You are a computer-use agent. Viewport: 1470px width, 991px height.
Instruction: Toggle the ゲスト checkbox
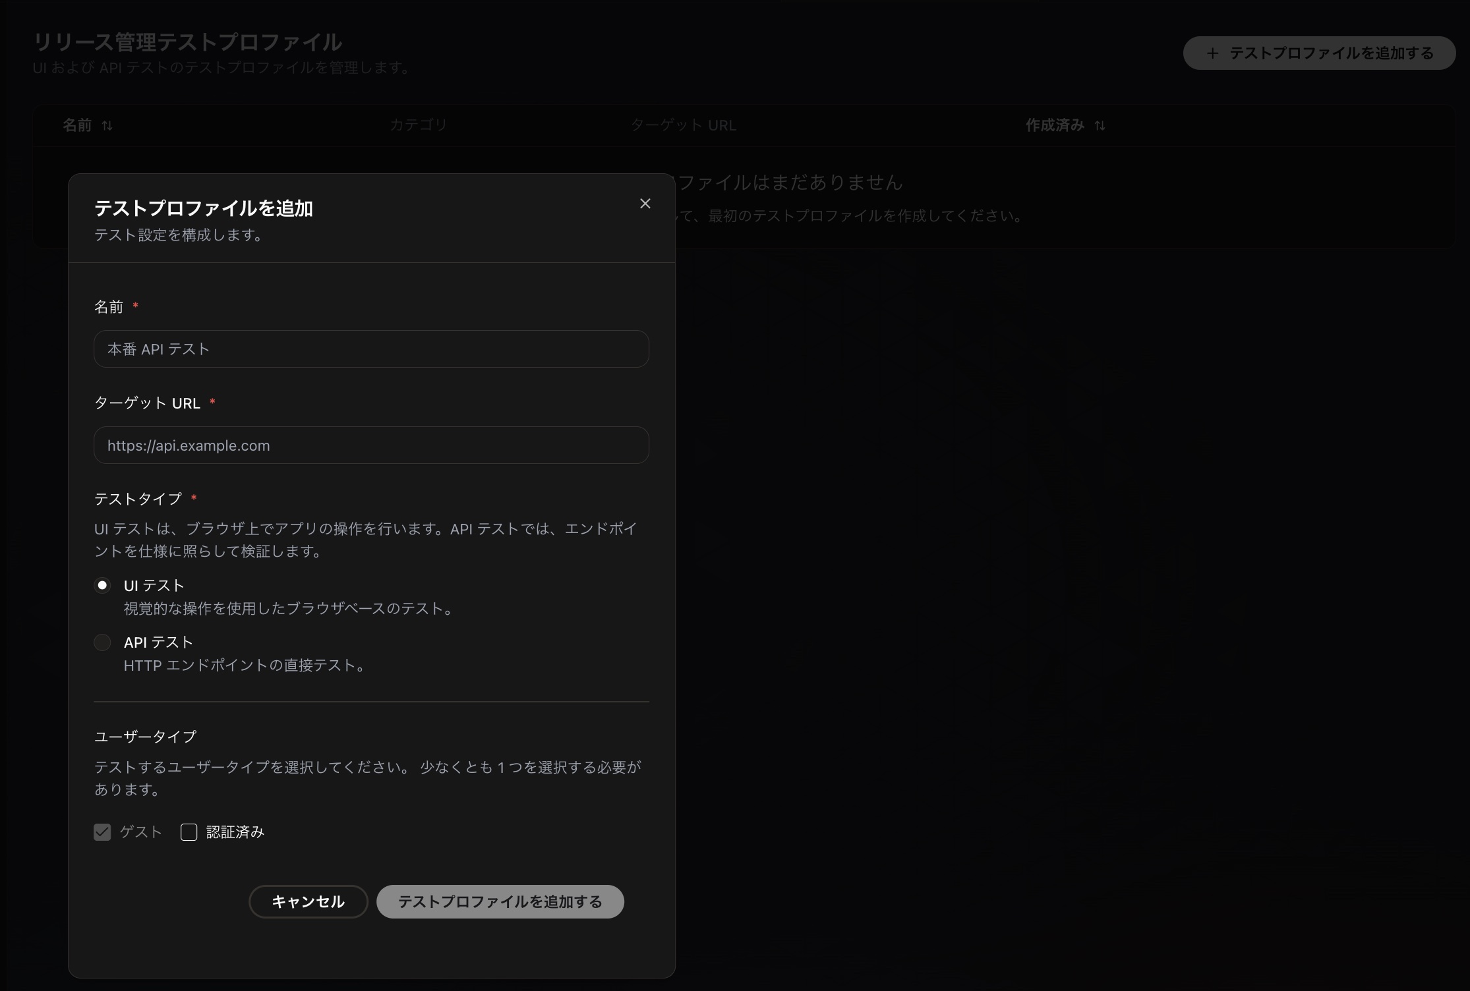coord(102,832)
